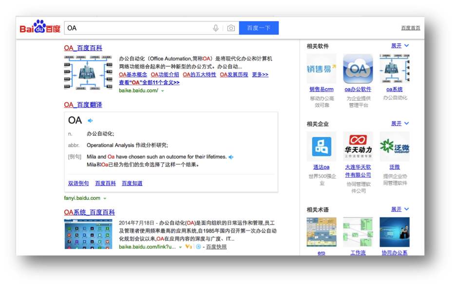Activate voice search microphone icon
The image size is (456, 287).
point(215,28)
